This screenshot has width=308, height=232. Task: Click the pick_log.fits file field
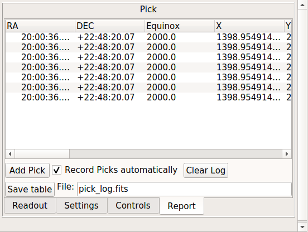184,189
